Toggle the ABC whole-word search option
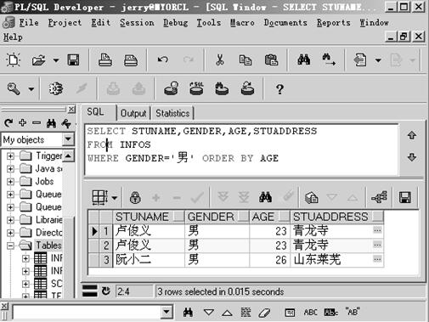This screenshot has height=322, width=429. 310,313
